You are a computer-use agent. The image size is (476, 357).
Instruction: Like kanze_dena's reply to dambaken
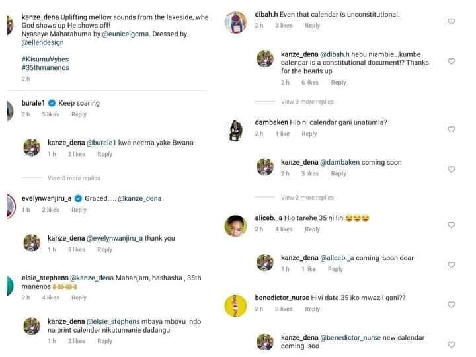[x=452, y=169]
